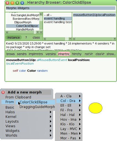The height and width of the screenshot is (141, 117).
Task: Click the nstVr button
Action: pos(89,54)
